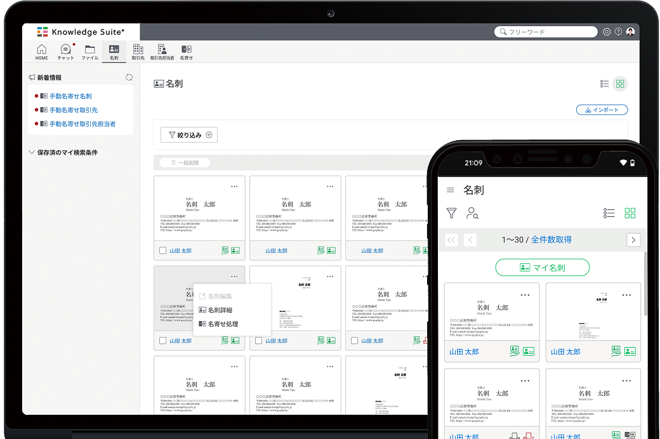This screenshot has height=439, width=660.
Task: Tick the checkbox of first 山田 太郎 card
Action: click(163, 251)
